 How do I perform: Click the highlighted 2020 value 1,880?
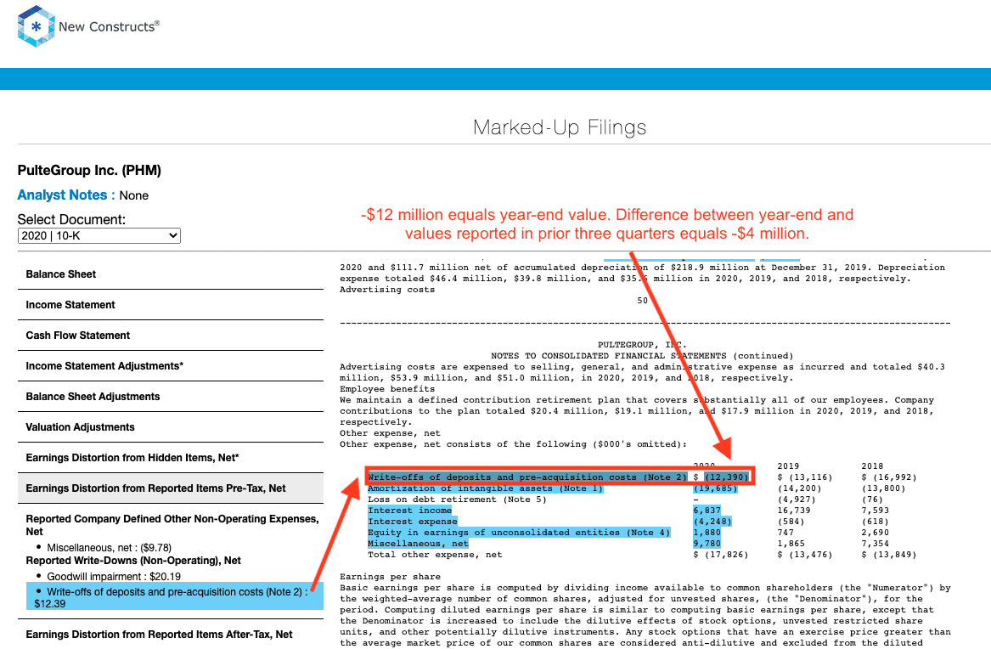click(707, 533)
